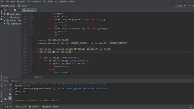Collapse all items in the Project panel
Viewport: 194px width, 109px height.
[x=9, y=10]
